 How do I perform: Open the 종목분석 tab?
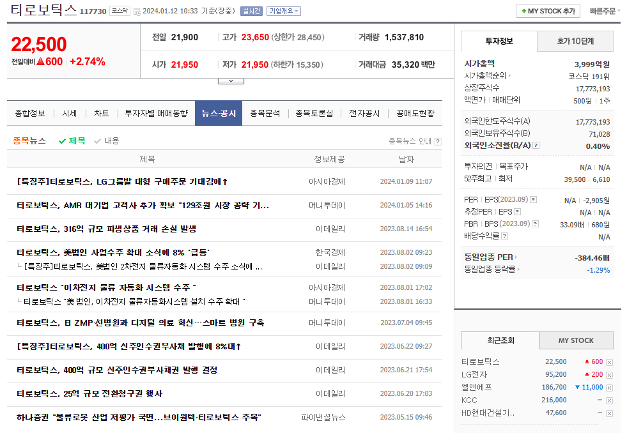coord(265,114)
